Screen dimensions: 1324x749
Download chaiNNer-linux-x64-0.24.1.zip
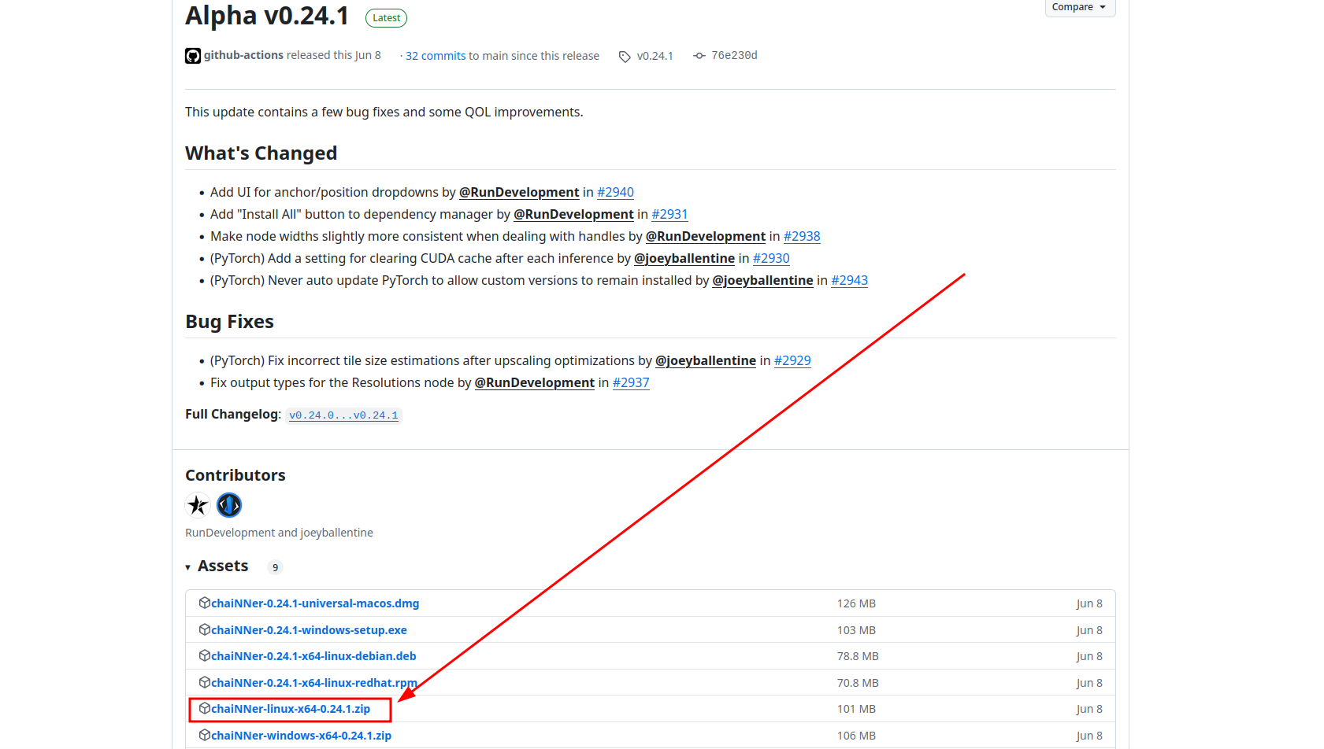point(291,709)
